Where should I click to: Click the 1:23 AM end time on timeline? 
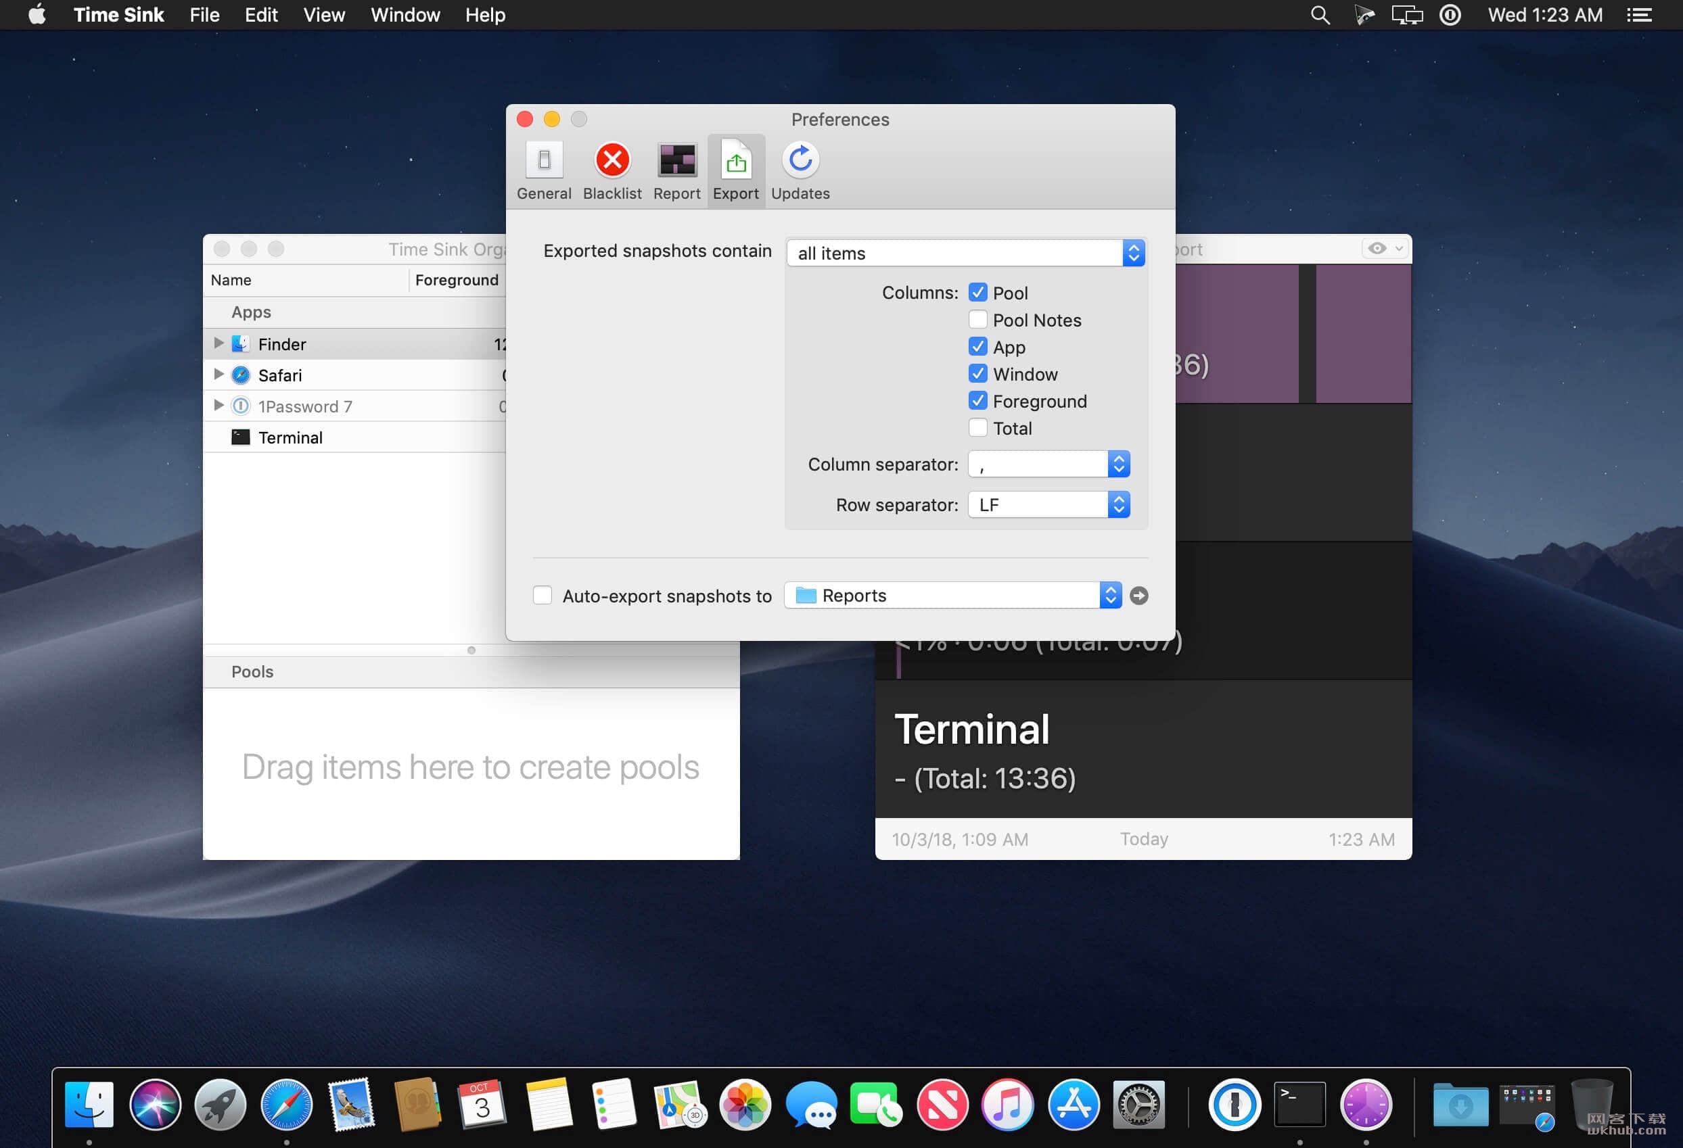(x=1361, y=839)
